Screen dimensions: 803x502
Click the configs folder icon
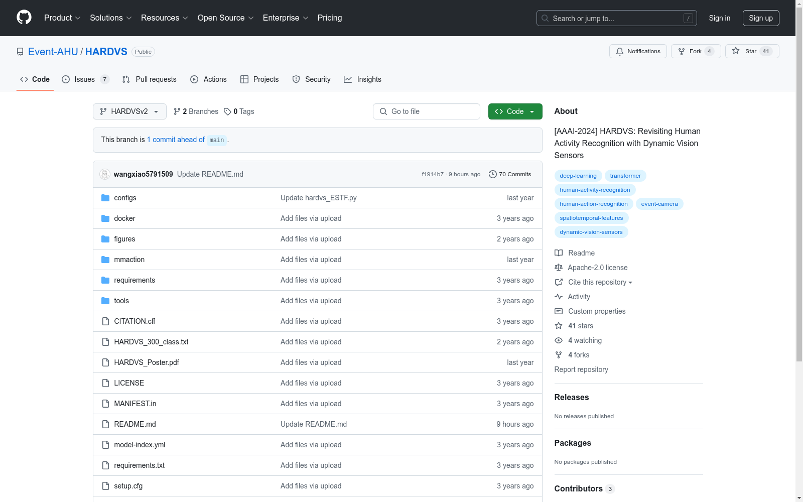pyautogui.click(x=105, y=198)
